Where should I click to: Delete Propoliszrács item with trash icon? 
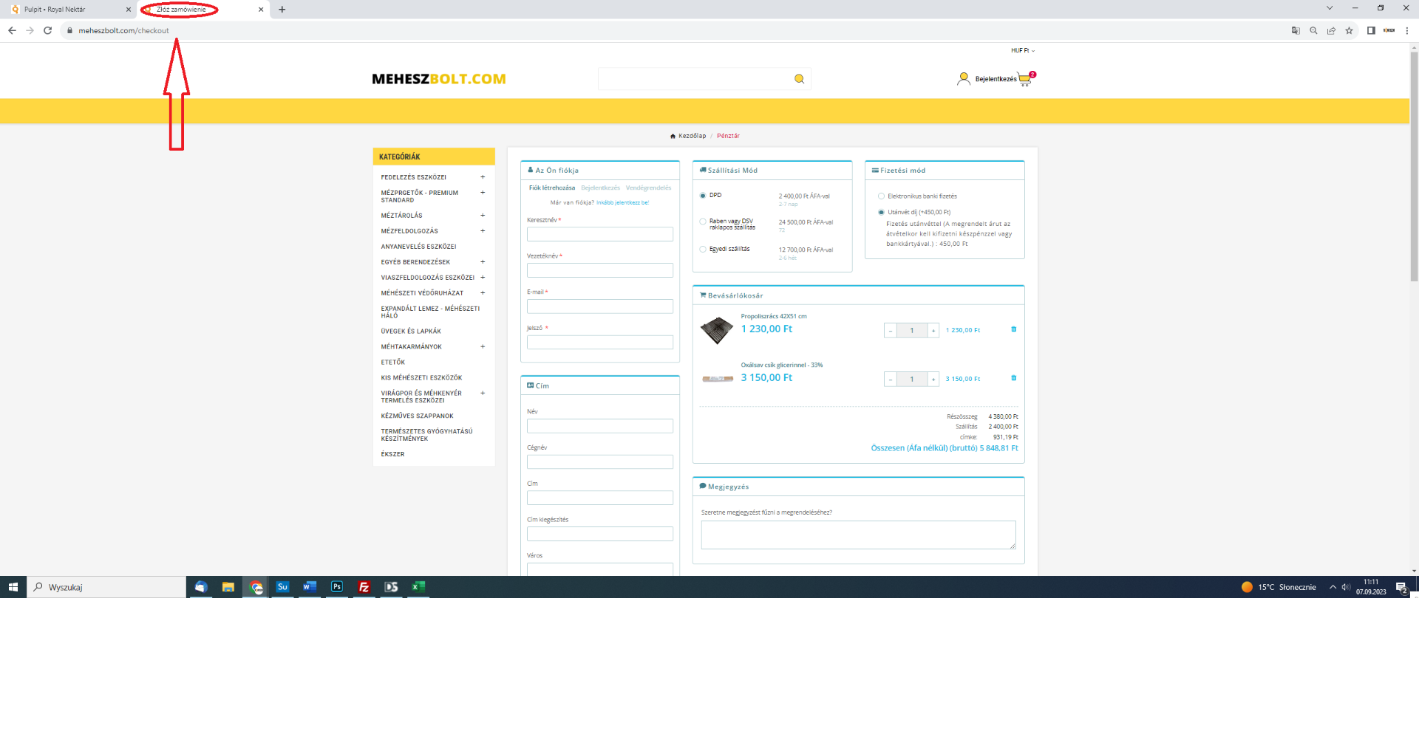pyautogui.click(x=1014, y=329)
